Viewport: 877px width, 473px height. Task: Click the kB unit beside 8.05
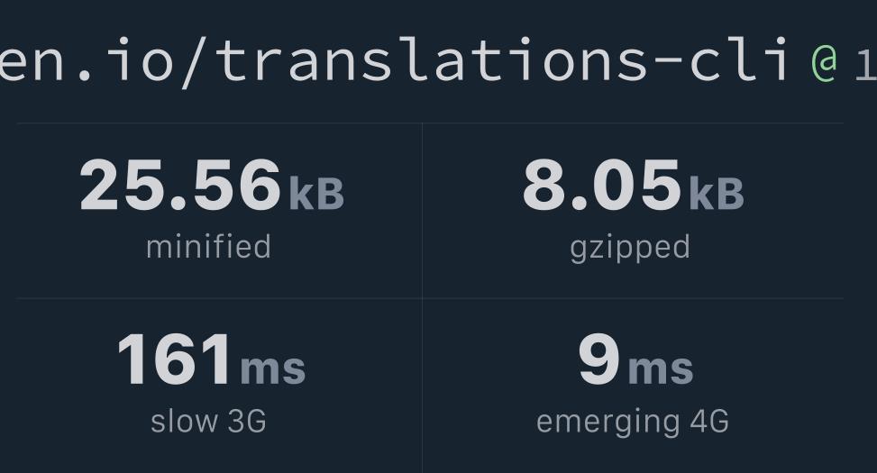pyautogui.click(x=717, y=193)
